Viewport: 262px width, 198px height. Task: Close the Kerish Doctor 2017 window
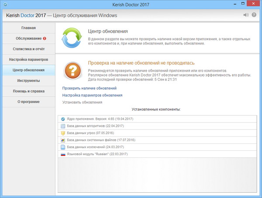(x=253, y=3)
